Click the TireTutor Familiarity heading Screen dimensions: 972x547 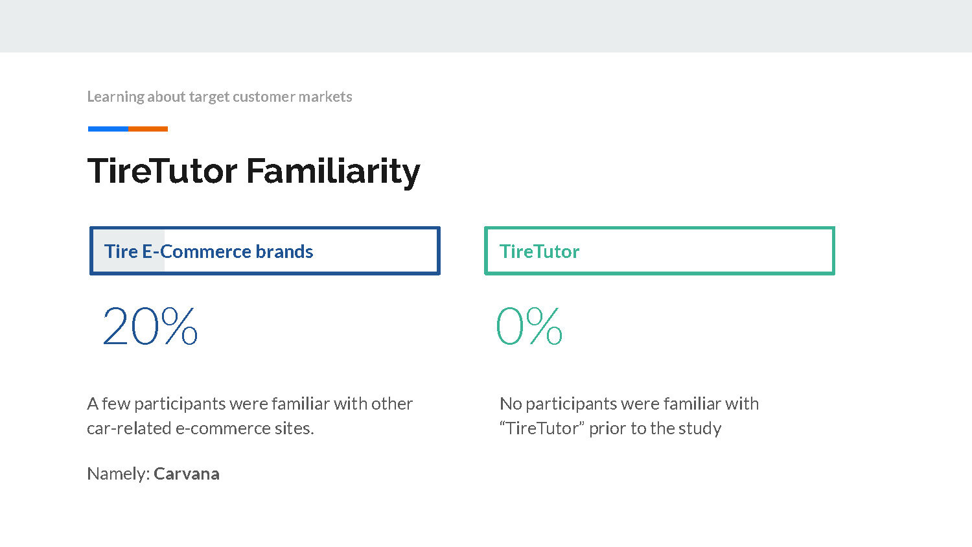tap(253, 172)
